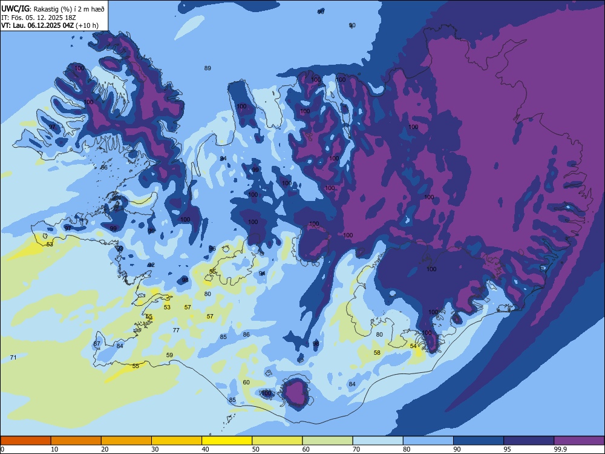Click the bright yellow 40–50 legend swatch
This screenshot has width=605, height=454.
pos(227,441)
